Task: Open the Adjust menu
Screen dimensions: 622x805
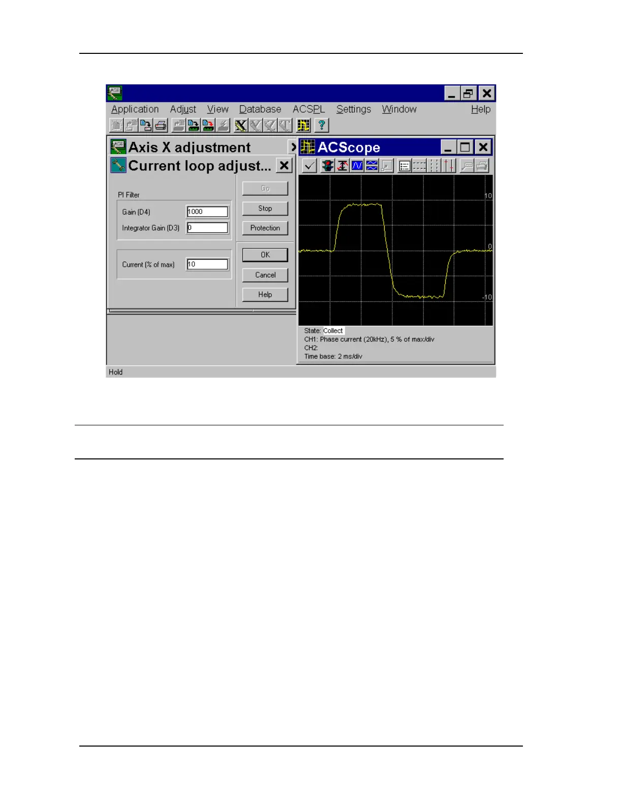Action: tap(183, 109)
